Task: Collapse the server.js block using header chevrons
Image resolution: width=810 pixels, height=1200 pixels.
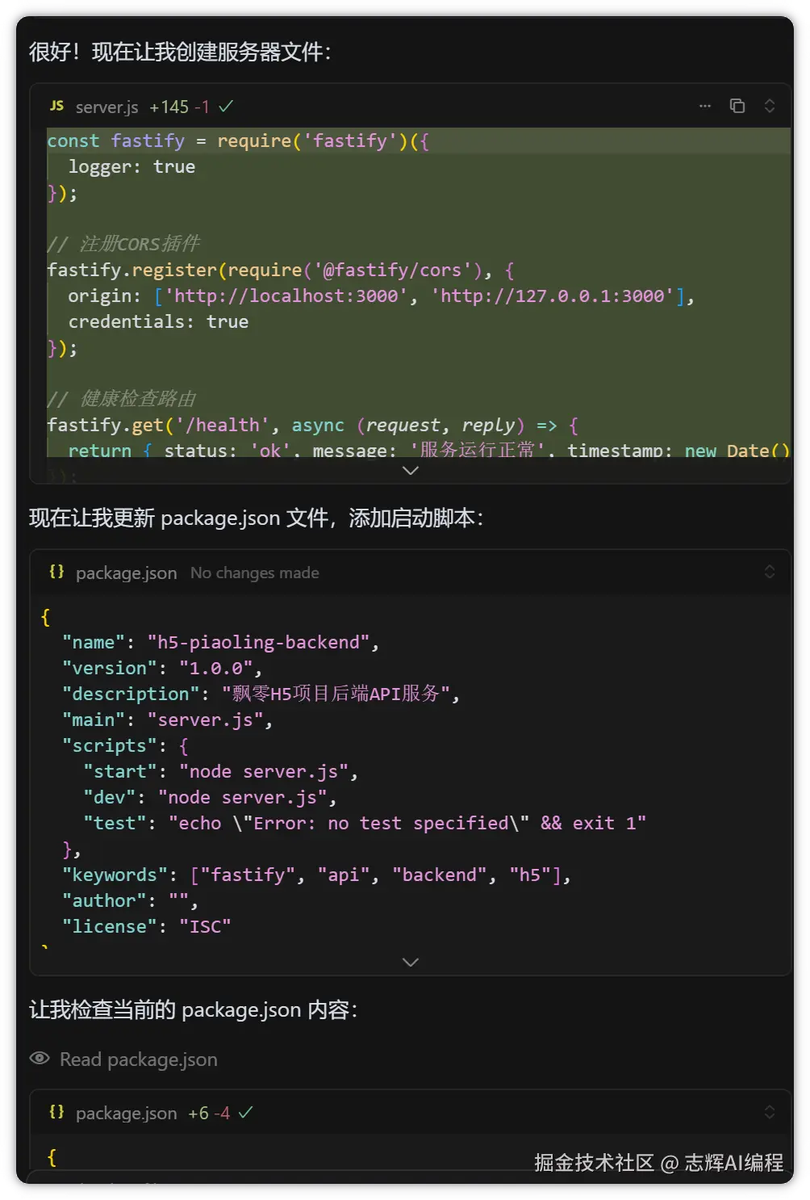Action: (770, 106)
